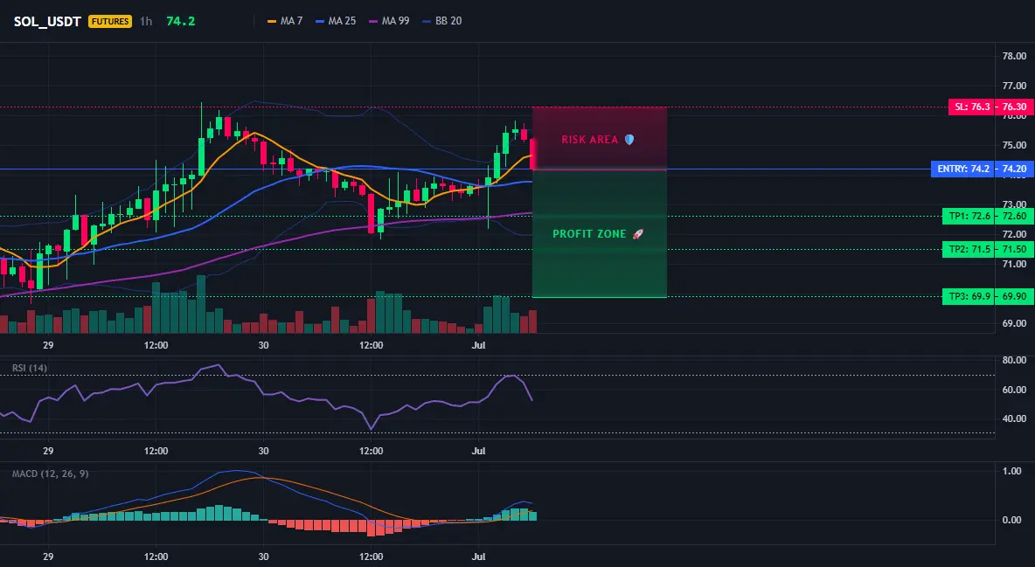
Task: Click the 69.00 price axis label
Action: [x=1014, y=323]
